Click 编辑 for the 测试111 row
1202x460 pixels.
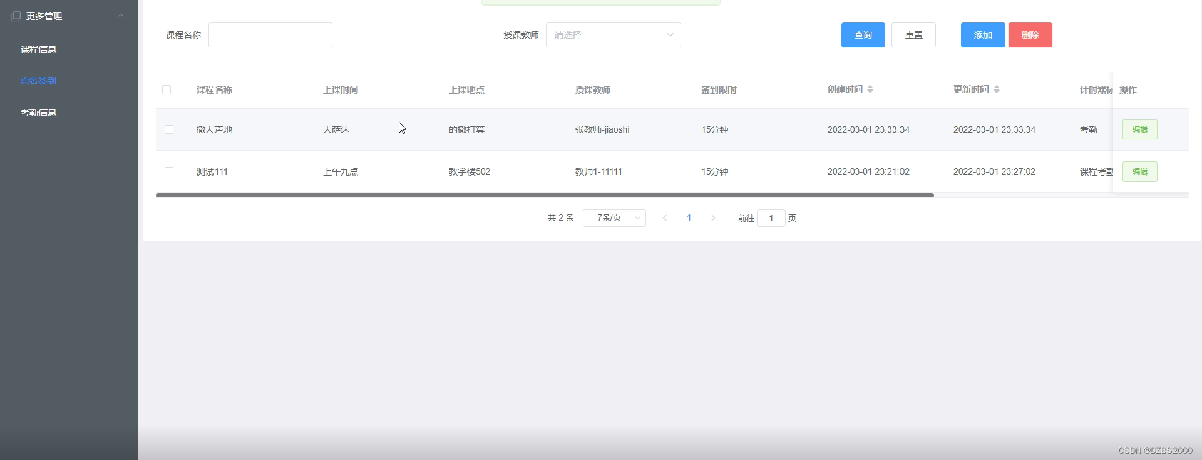(1140, 171)
